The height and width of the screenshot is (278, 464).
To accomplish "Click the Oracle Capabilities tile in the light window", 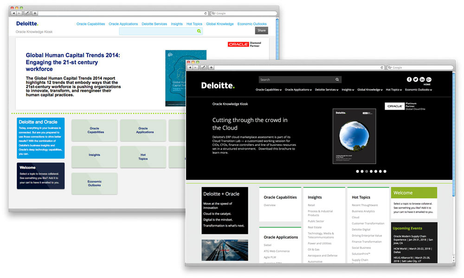I will pyautogui.click(x=94, y=130).
